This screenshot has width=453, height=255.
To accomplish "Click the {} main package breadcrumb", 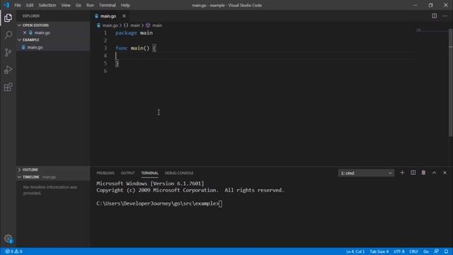I will [132, 25].
